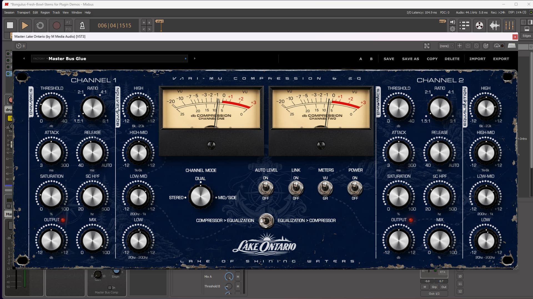Click EXPORT preset button

point(501,59)
